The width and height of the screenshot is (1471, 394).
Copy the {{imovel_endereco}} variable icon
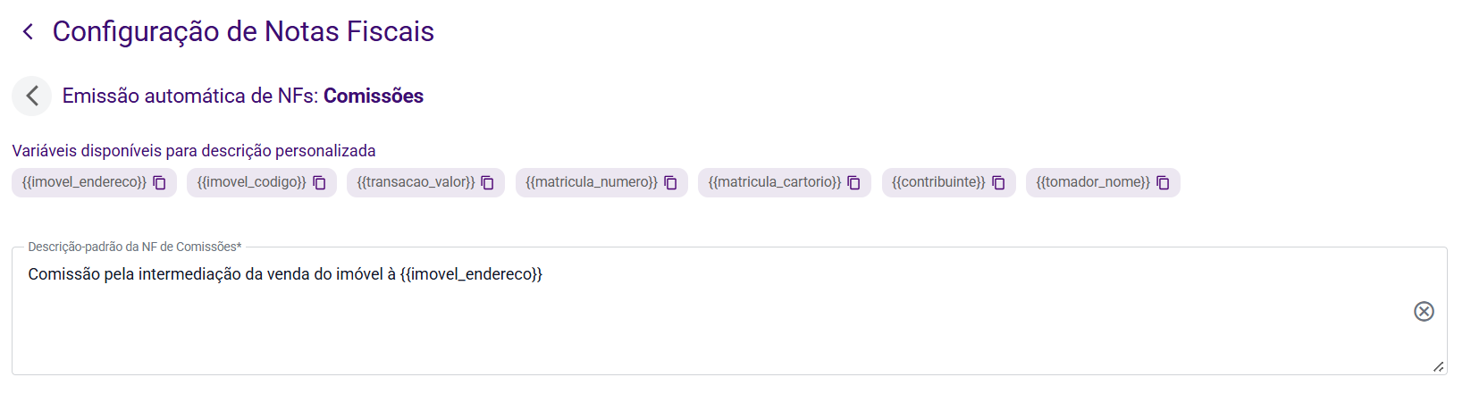click(160, 183)
